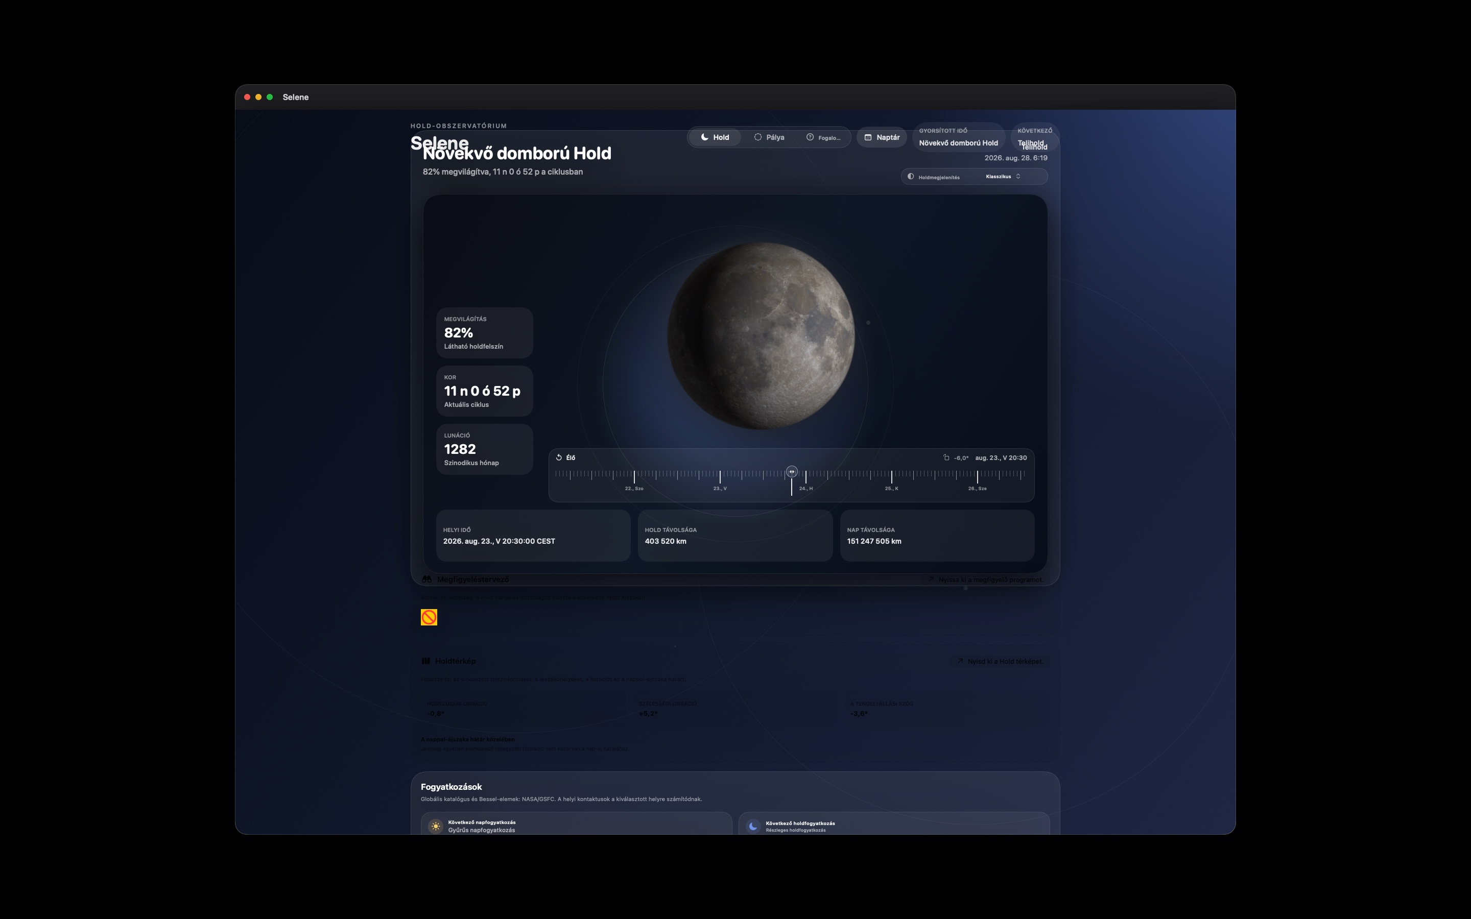Click the moon image
The height and width of the screenshot is (919, 1471).
[761, 336]
